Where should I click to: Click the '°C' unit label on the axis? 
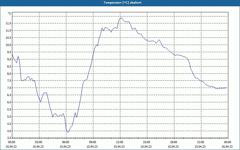click(x=10, y=13)
